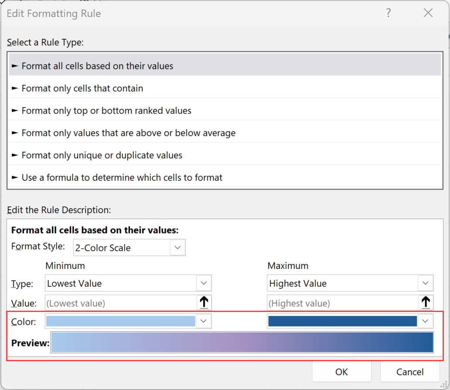Pick 'Format only values above or below average'

tap(129, 133)
